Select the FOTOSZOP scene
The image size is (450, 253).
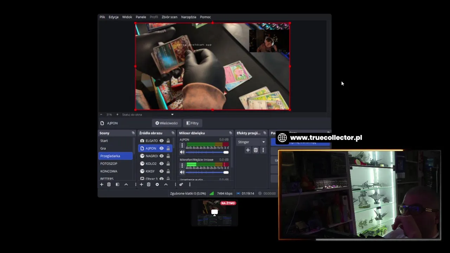tap(116, 163)
